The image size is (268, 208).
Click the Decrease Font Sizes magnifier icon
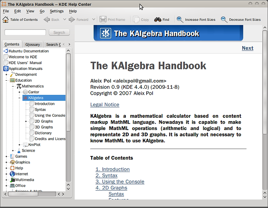coord(224,20)
